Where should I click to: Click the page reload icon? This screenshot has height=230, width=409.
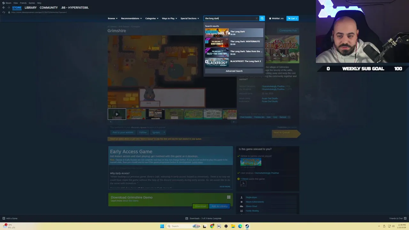4,12
